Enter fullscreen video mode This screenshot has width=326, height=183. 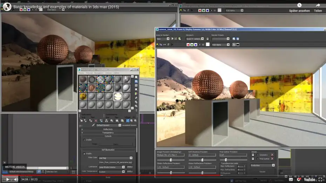320,180
